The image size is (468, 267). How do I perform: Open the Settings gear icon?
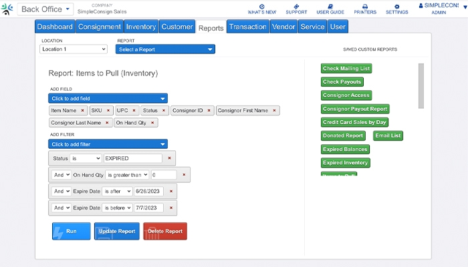396,7
